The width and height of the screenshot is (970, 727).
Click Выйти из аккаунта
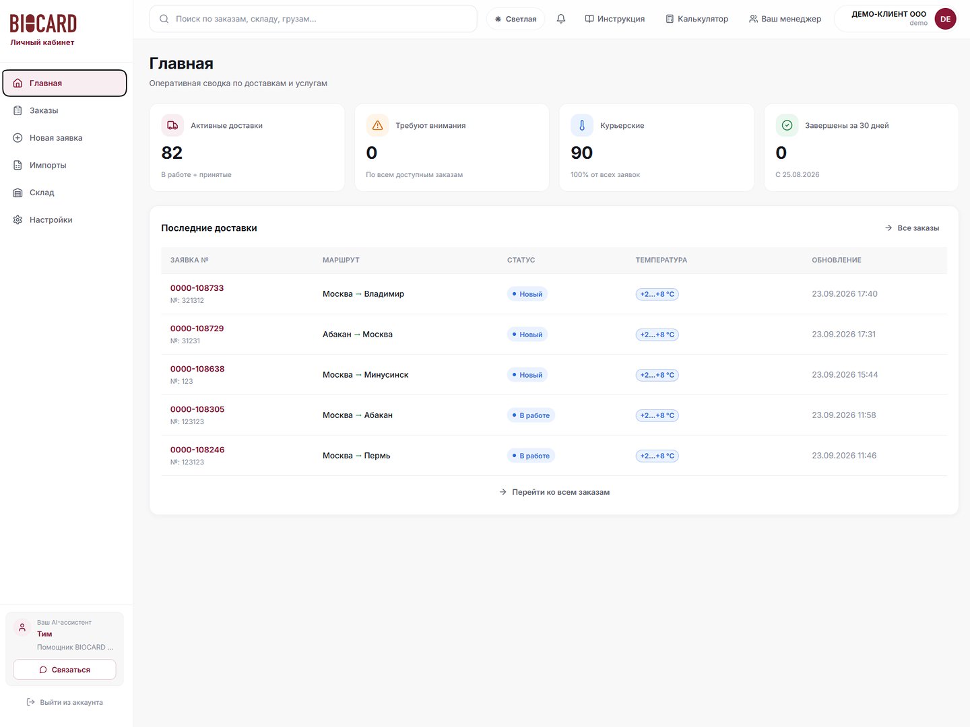[65, 702]
